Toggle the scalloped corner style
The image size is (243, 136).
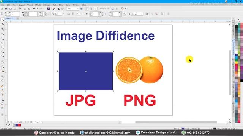click(x=83, y=14)
